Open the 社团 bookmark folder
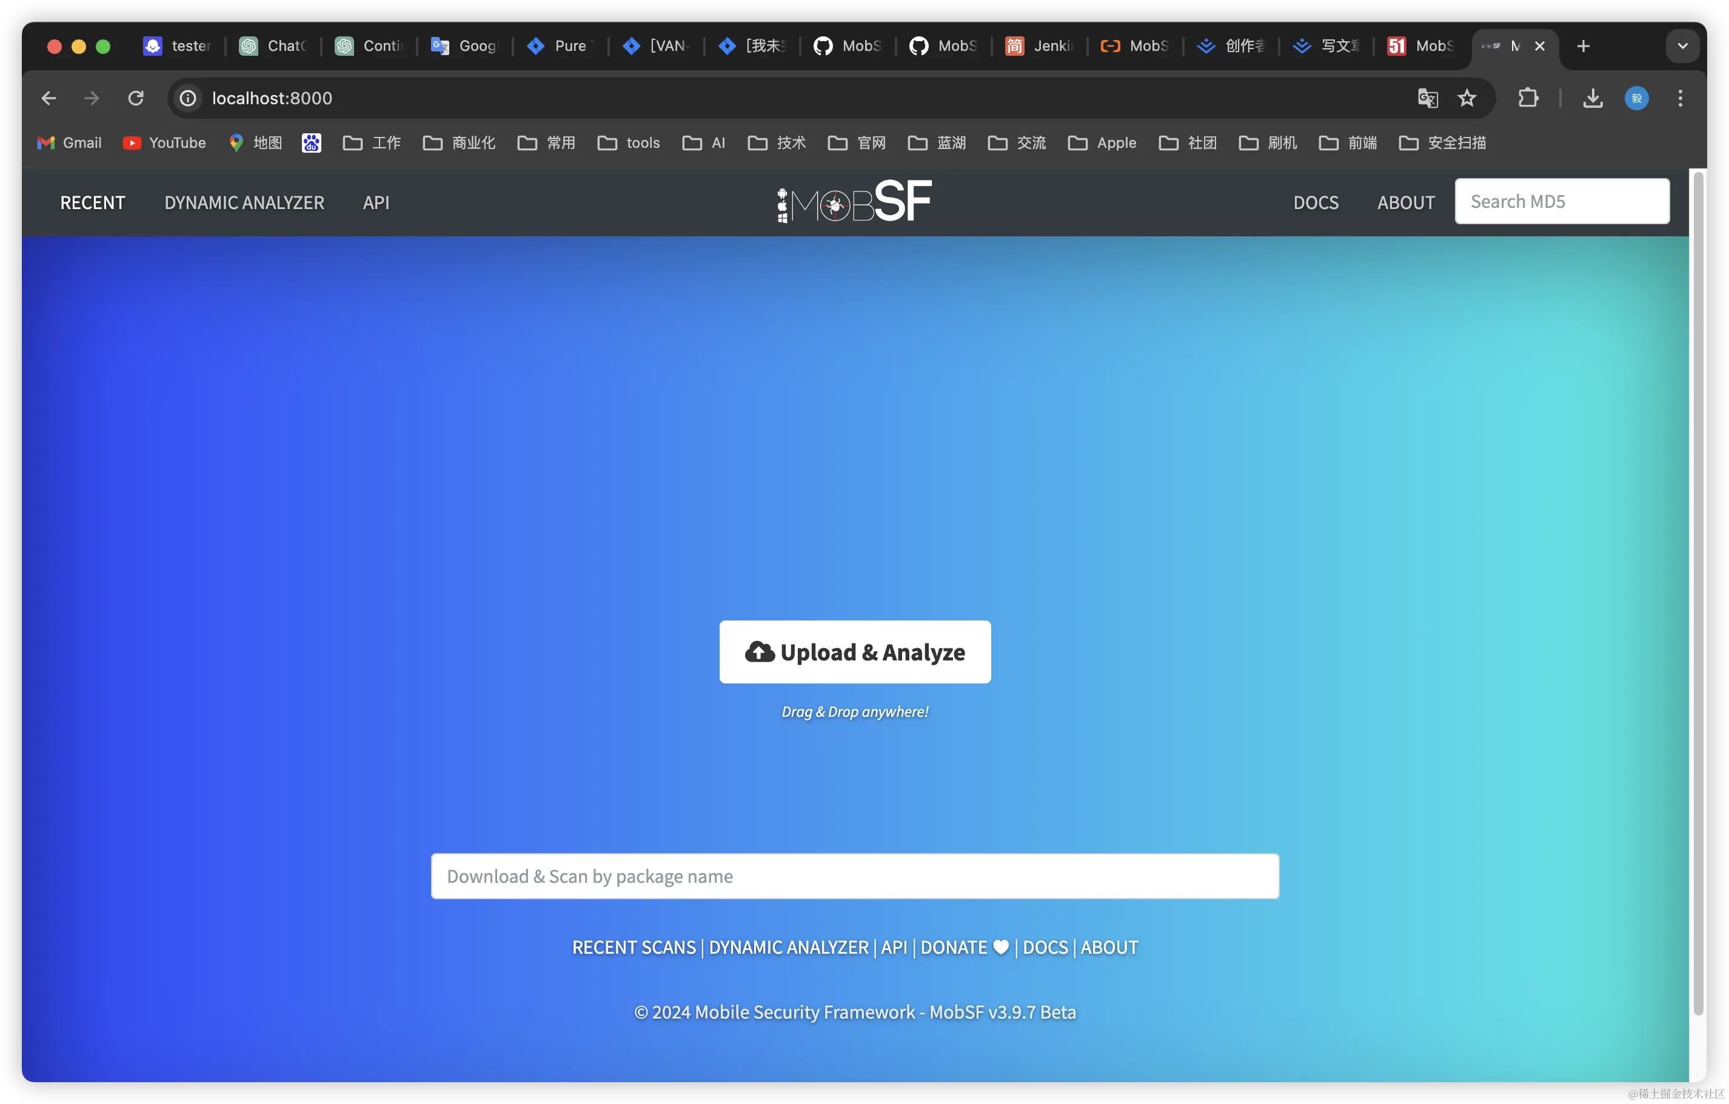 [1188, 143]
